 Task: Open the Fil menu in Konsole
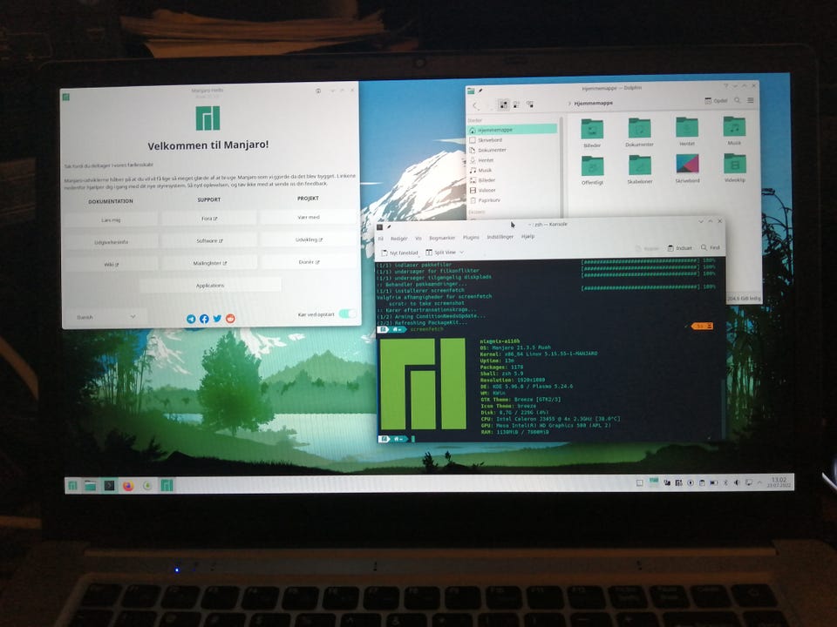point(381,239)
